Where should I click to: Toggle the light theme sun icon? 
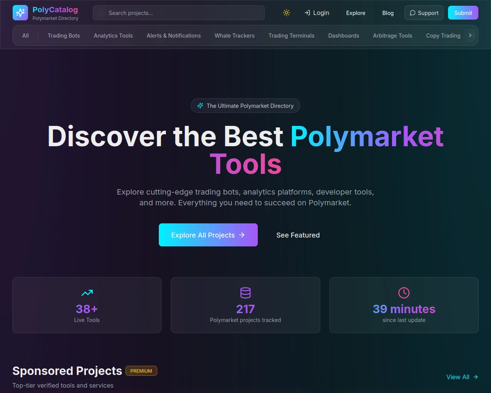click(287, 13)
